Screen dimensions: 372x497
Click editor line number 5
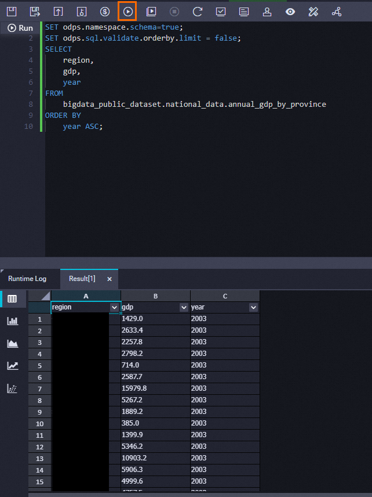coord(31,71)
